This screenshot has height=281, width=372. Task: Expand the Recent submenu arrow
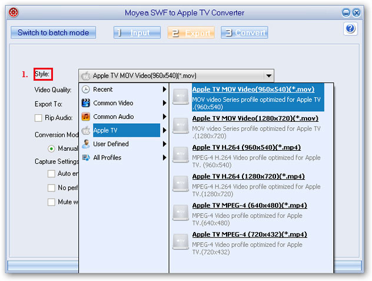pyautogui.click(x=164, y=90)
